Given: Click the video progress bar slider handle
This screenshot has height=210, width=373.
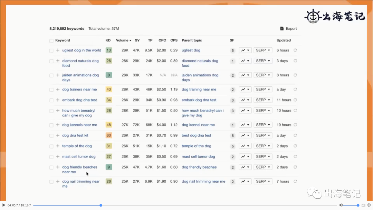Looking at the screenshot, I should 101,205.
